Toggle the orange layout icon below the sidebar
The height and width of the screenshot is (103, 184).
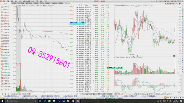[x=6, y=94]
